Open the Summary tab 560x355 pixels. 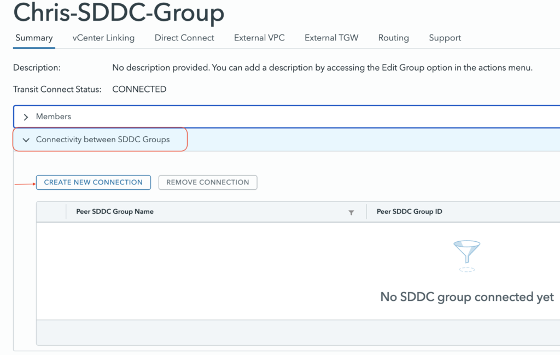click(x=34, y=38)
